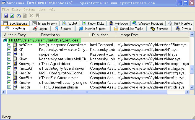Switch to the Winlogon tab

(118, 24)
